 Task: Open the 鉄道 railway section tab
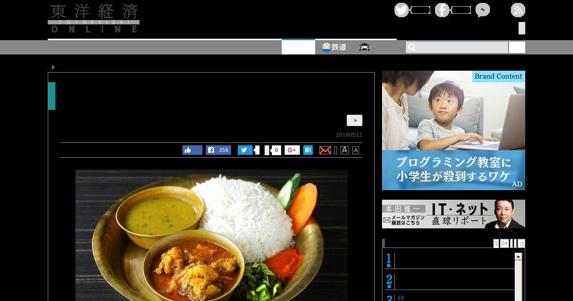pyautogui.click(x=334, y=47)
